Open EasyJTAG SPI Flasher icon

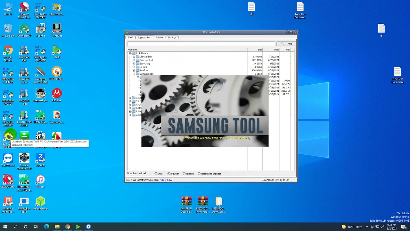[24, 118]
